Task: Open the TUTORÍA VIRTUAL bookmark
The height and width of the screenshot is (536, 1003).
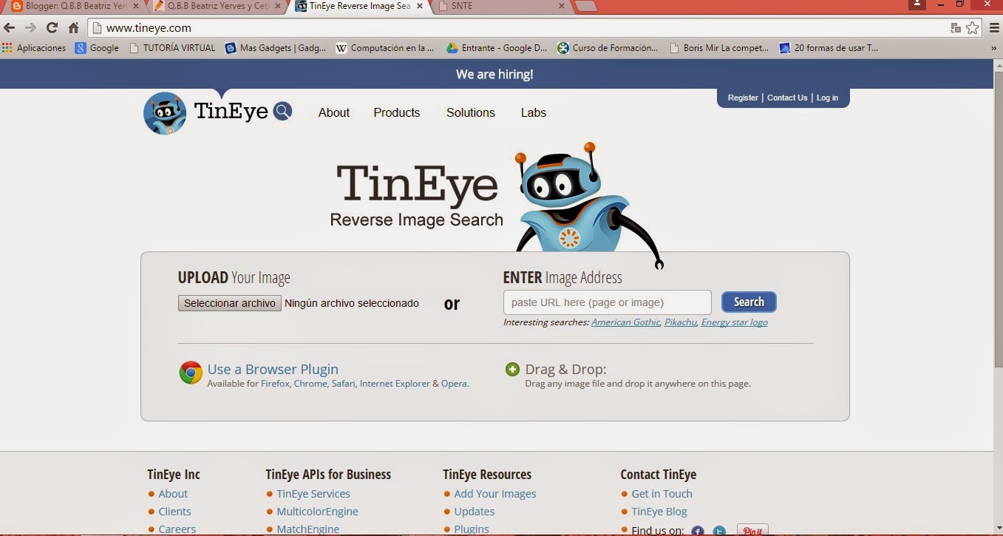Action: click(x=172, y=48)
